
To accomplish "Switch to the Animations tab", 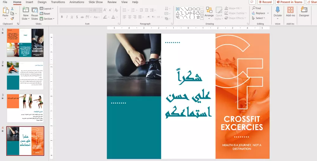I will (x=77, y=2).
